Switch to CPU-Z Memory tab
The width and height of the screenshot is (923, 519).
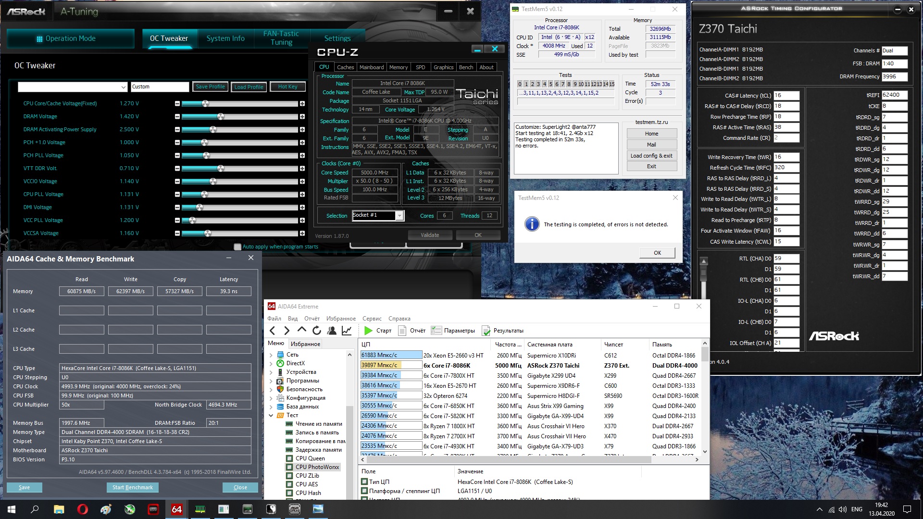click(x=398, y=67)
